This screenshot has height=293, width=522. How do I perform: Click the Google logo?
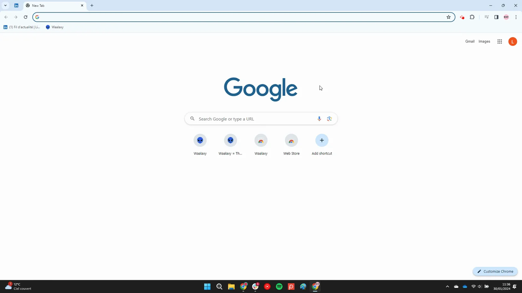261,89
